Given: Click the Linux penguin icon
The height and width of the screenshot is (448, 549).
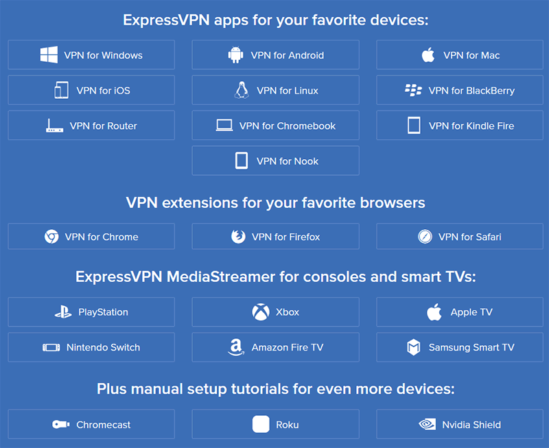Looking at the screenshot, I should click(242, 91).
